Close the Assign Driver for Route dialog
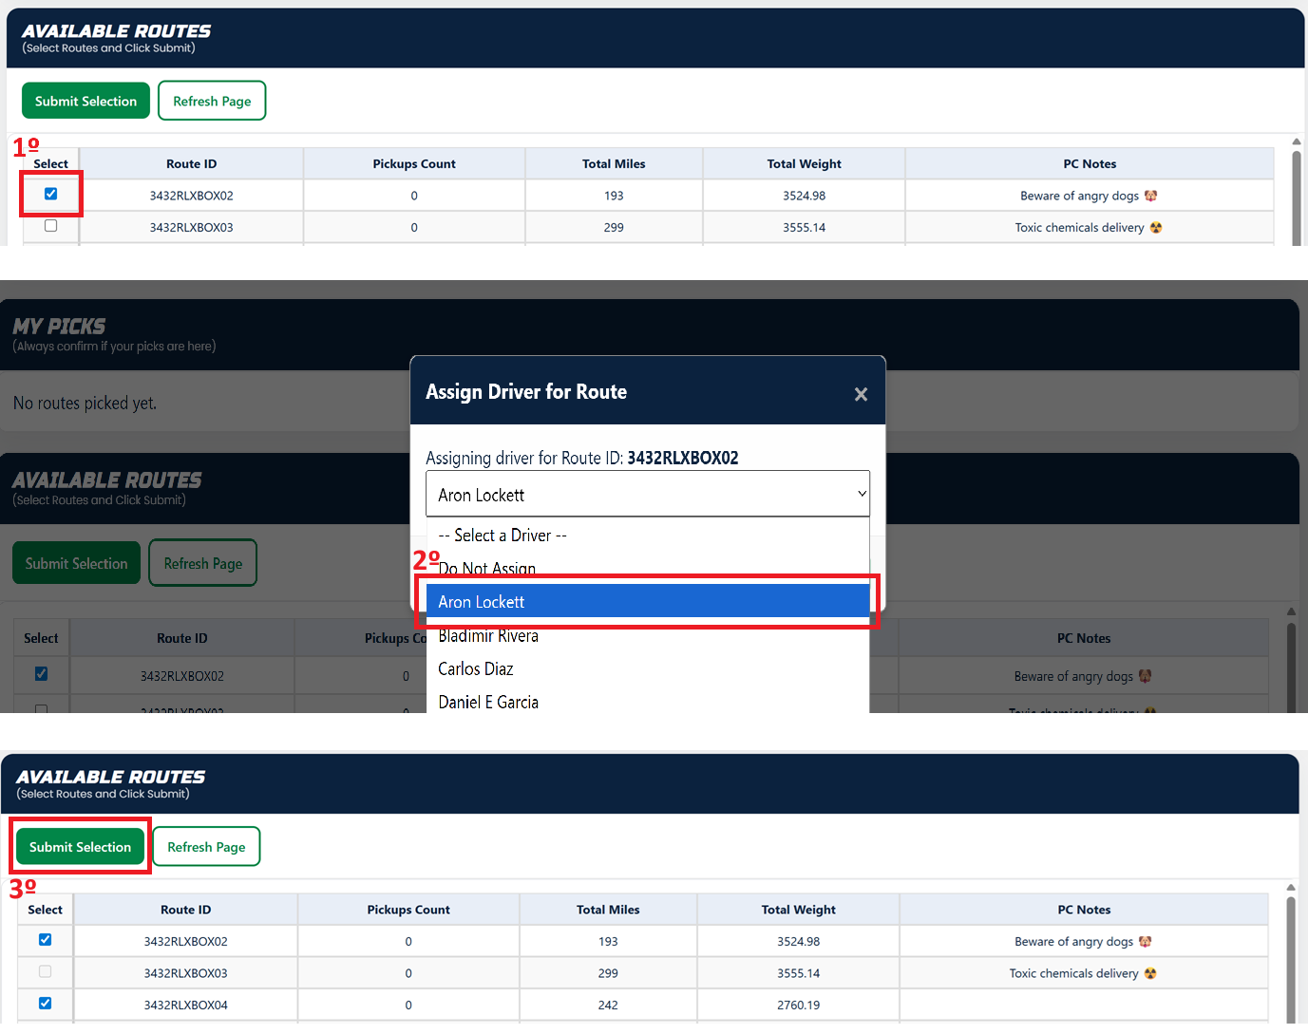 pos(861,394)
